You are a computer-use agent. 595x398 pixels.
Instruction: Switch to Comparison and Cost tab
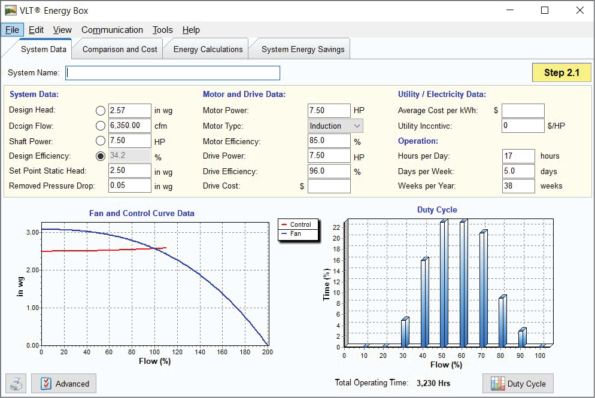tap(120, 50)
